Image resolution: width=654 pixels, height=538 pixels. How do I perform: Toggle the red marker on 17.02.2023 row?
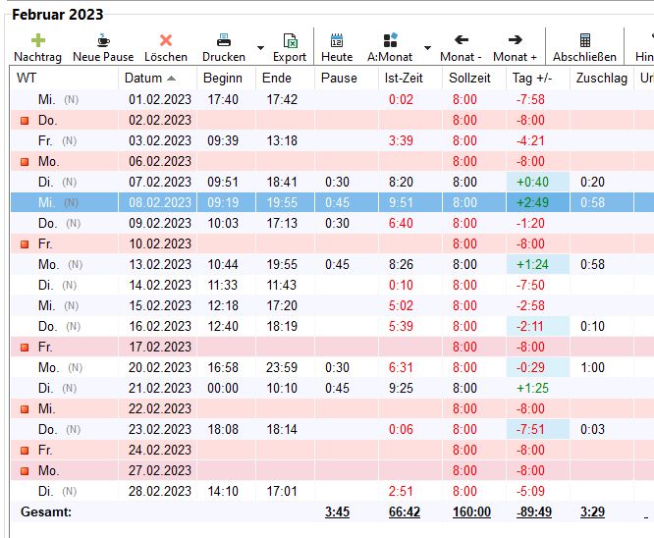tap(26, 348)
